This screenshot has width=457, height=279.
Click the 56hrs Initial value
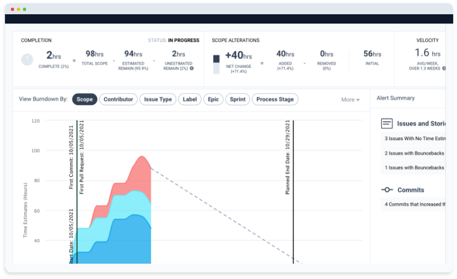[372, 54]
